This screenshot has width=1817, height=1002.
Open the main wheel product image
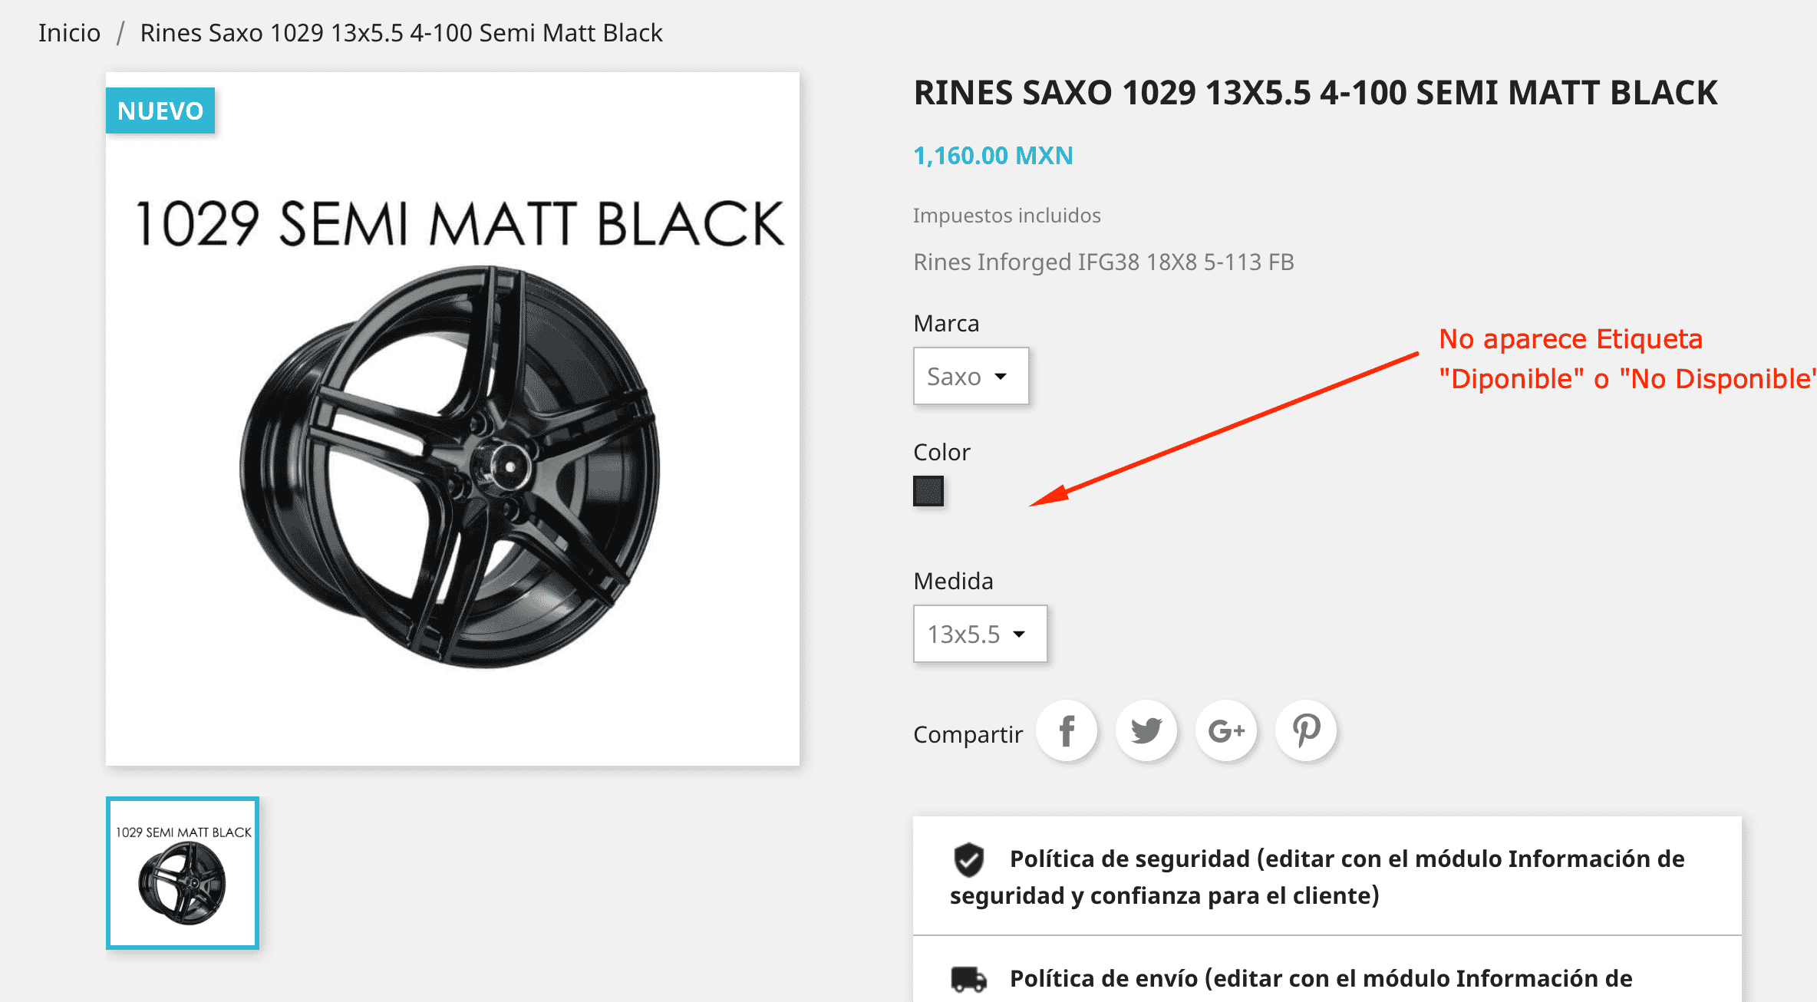[x=453, y=419]
